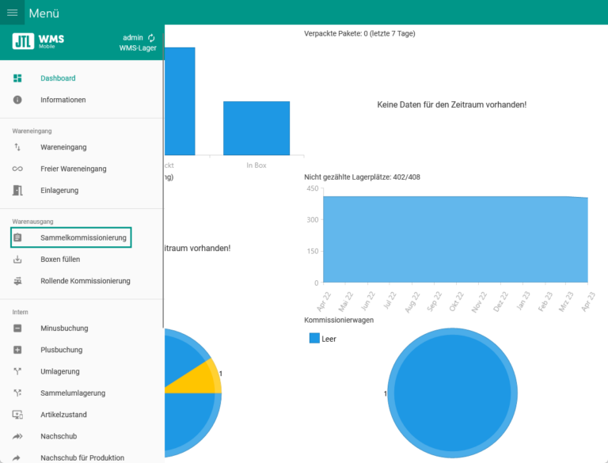The image size is (608, 463).
Task: Click the Dashboard grid icon
Action: (17, 78)
